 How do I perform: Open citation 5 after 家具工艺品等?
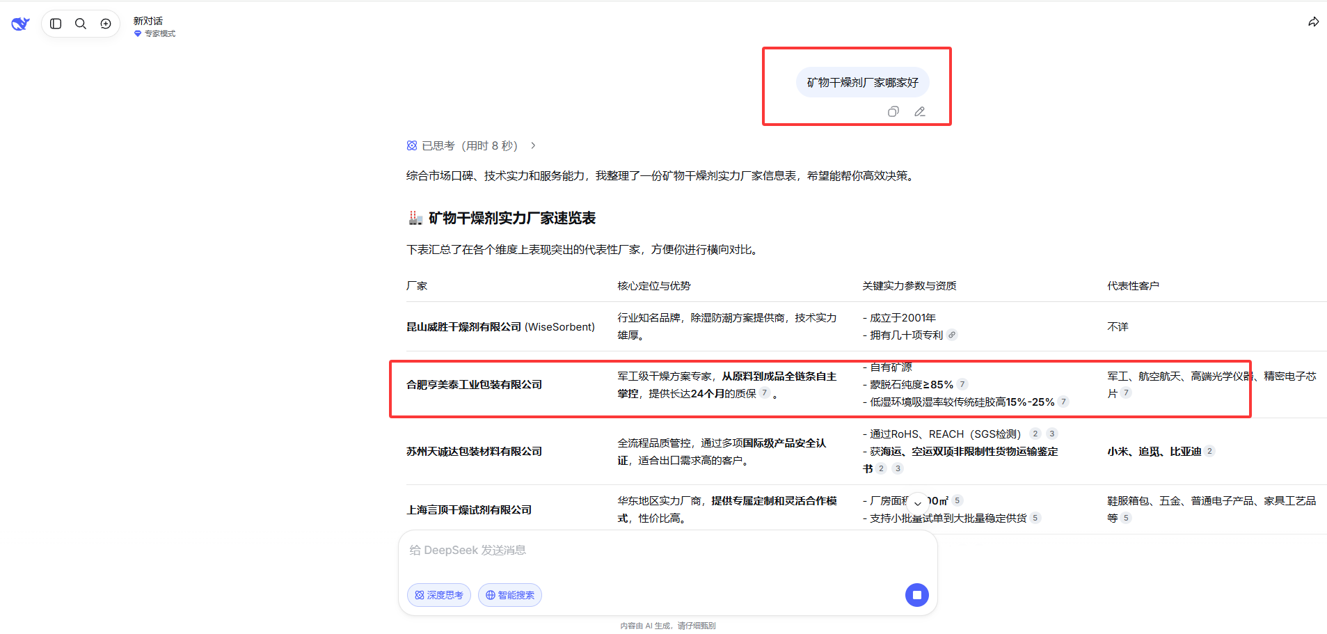coord(1126,518)
